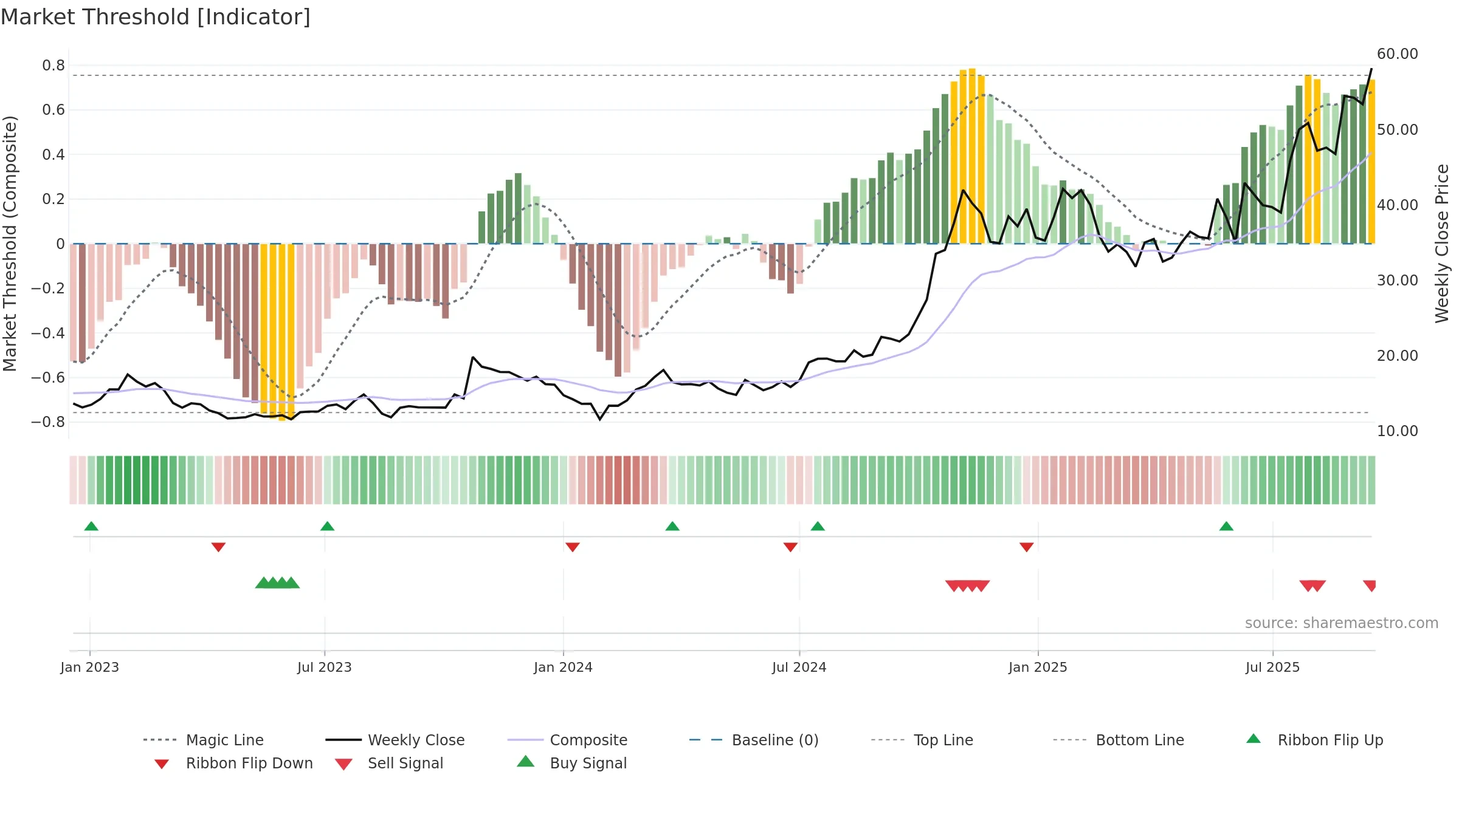Toggle the Ribbon Flip Down legend label

249,763
